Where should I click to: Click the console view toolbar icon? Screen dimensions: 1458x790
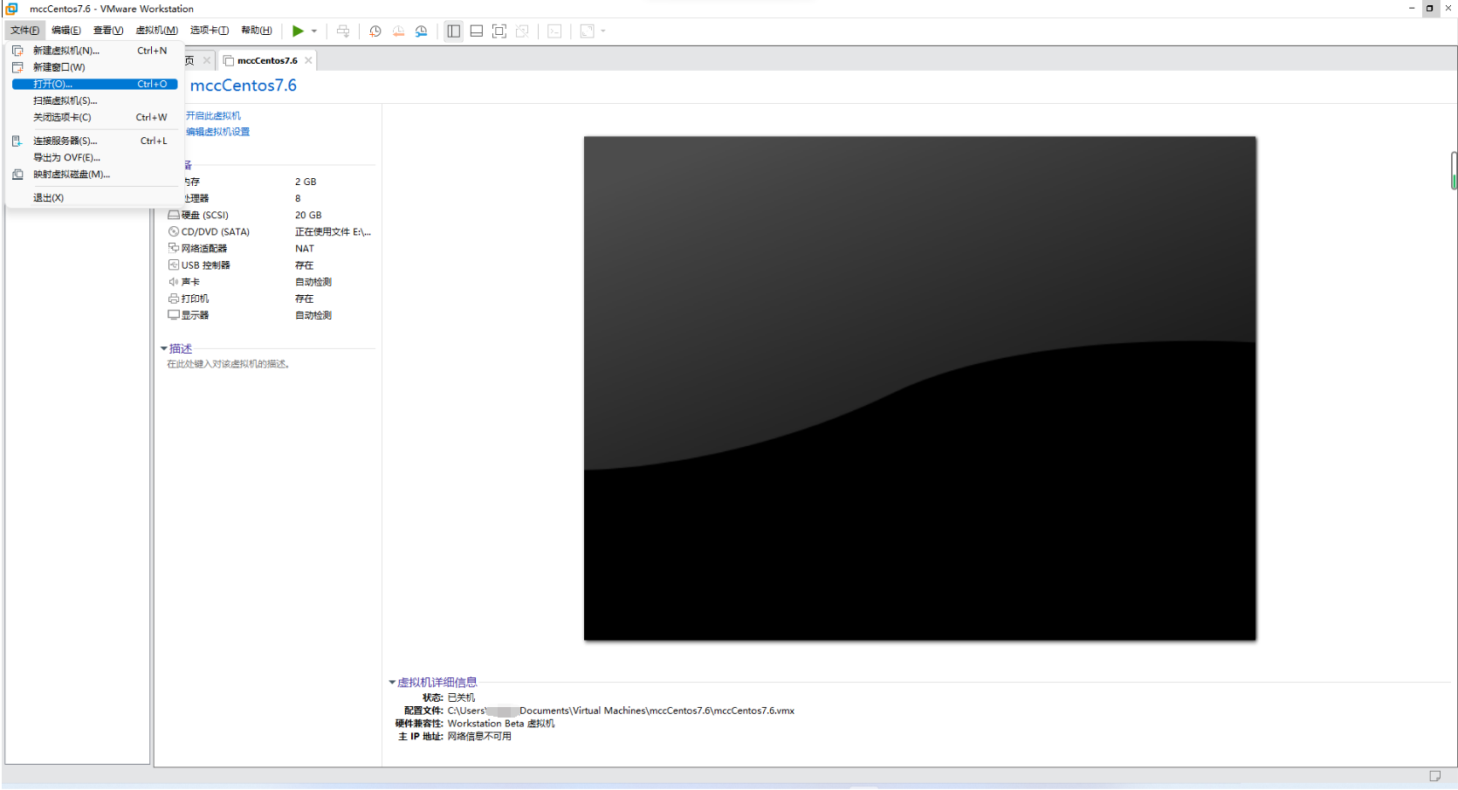click(554, 31)
